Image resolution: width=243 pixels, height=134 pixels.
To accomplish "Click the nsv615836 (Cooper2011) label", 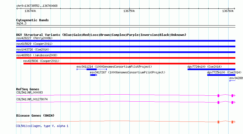I will point(42,61).
